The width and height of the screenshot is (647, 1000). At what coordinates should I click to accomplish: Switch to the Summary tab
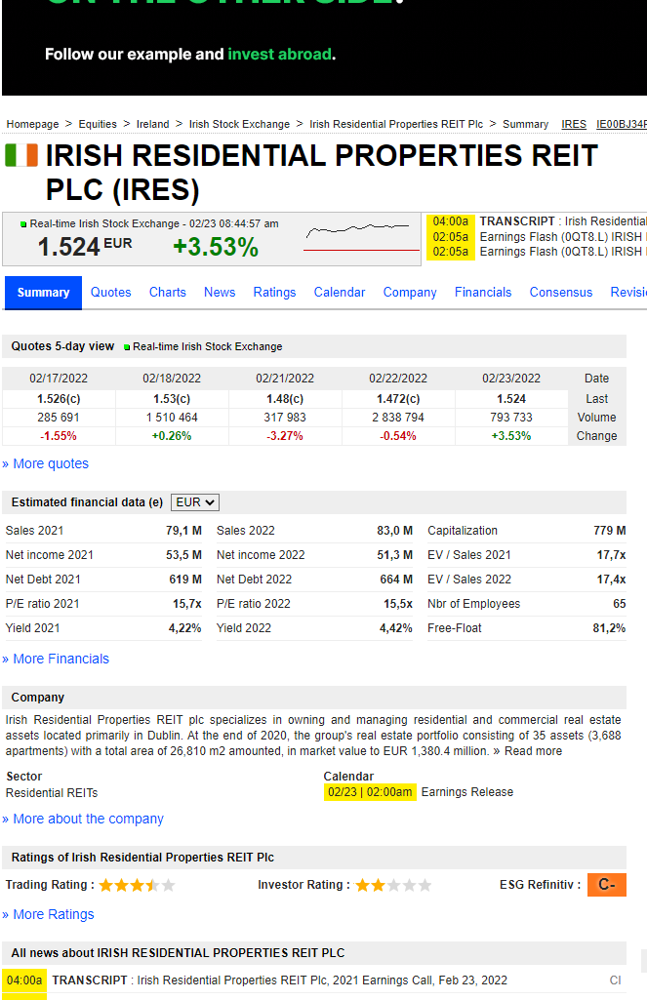(43, 293)
